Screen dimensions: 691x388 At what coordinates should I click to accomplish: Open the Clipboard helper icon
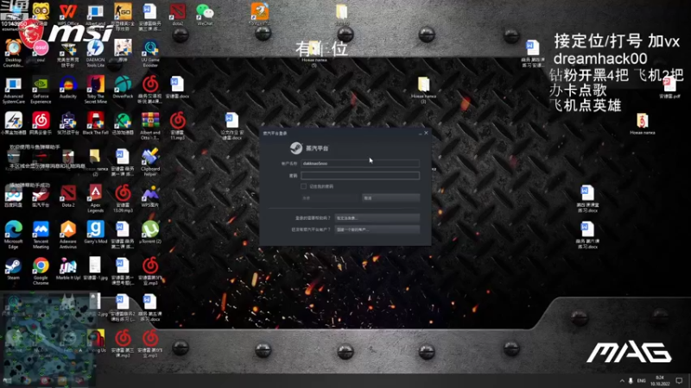pos(150,162)
